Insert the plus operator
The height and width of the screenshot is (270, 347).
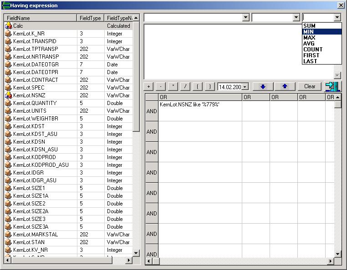click(148, 86)
